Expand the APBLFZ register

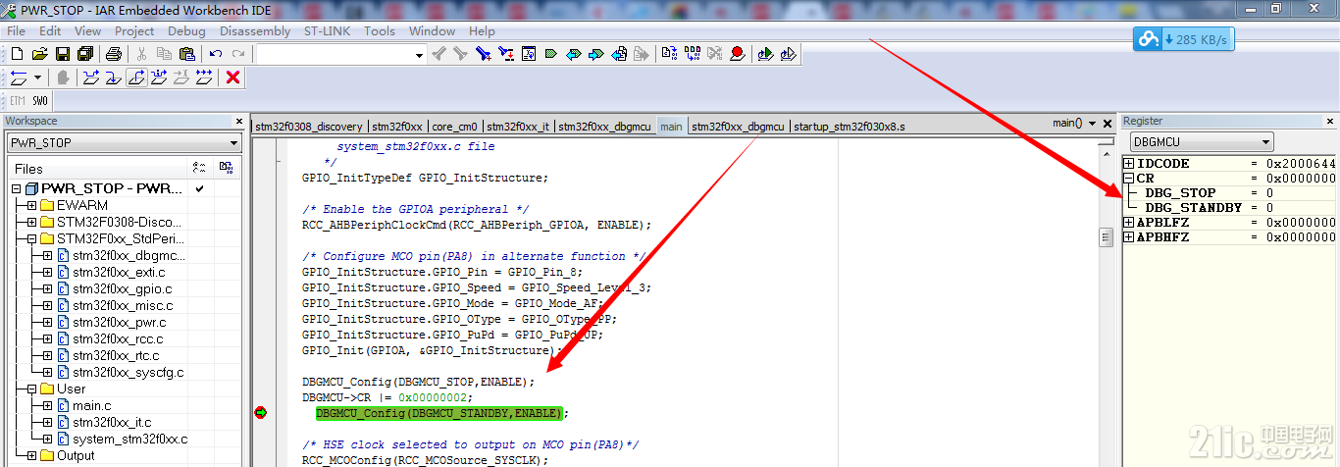click(x=1129, y=223)
